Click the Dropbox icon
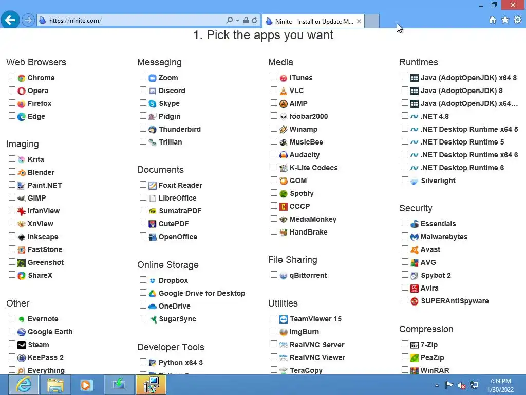The height and width of the screenshot is (395, 526). point(152,280)
